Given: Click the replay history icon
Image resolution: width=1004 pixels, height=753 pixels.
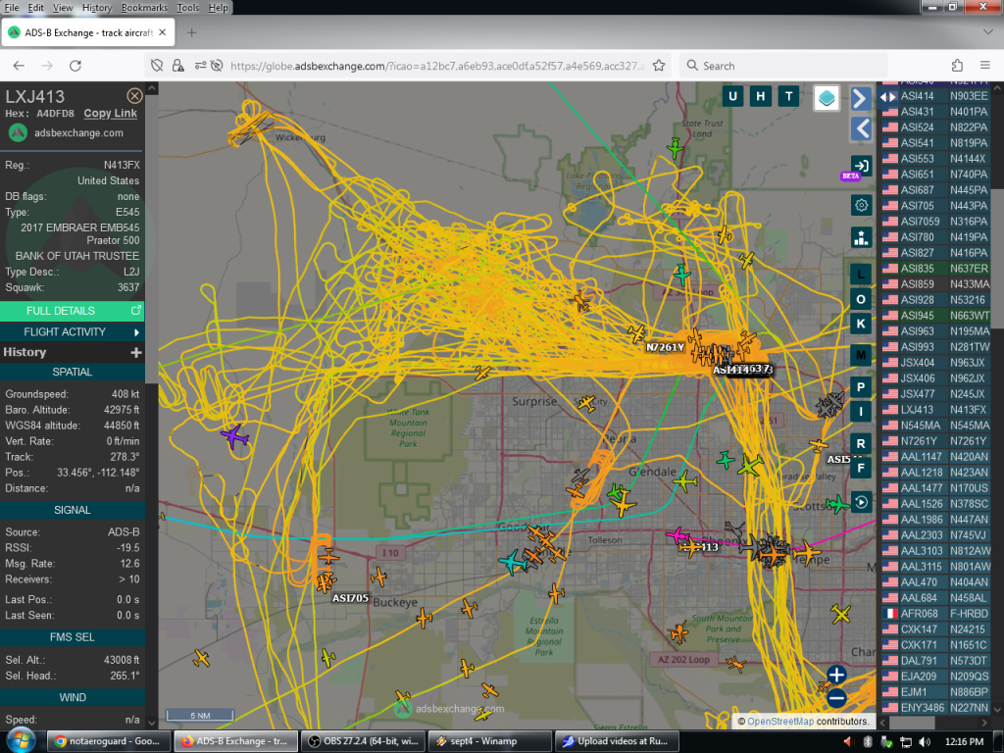Looking at the screenshot, I should click(x=861, y=502).
